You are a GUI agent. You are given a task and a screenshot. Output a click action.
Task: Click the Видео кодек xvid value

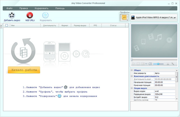pyautogui.click(x=165, y=91)
